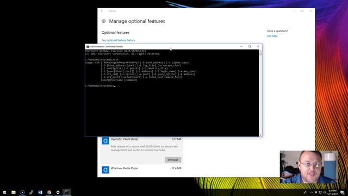Screen dimensions: 348x196
Task: Close the Settings window
Action: (310, 11)
